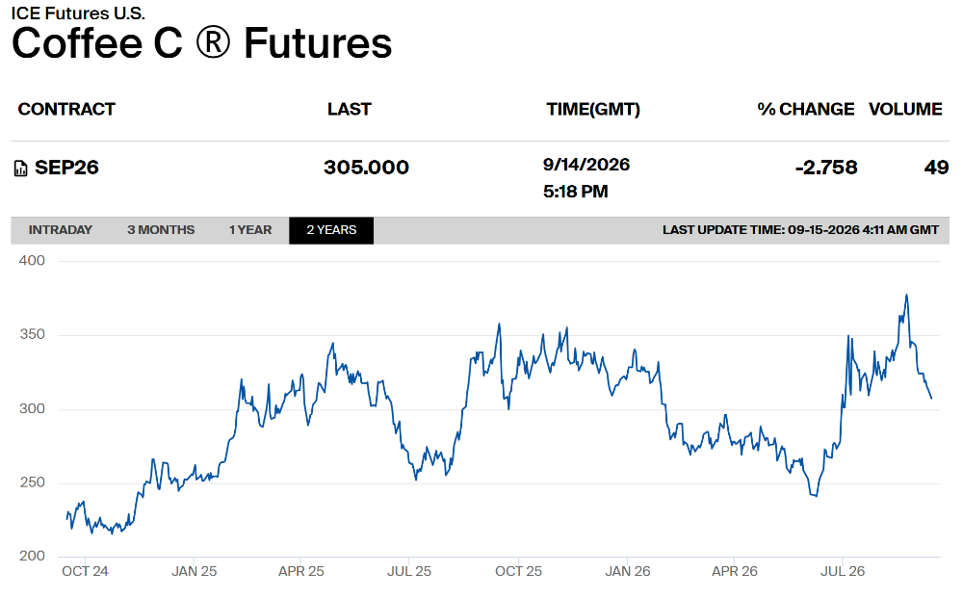The height and width of the screenshot is (599, 963).
Task: Click the TIME(GMT) column header
Action: tap(593, 110)
